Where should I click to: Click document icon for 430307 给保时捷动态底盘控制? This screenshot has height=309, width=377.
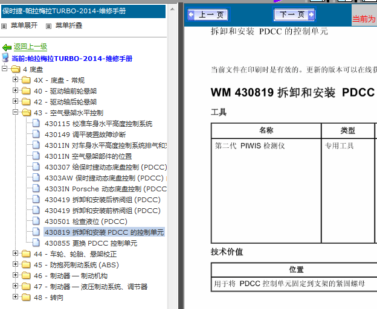(36, 167)
